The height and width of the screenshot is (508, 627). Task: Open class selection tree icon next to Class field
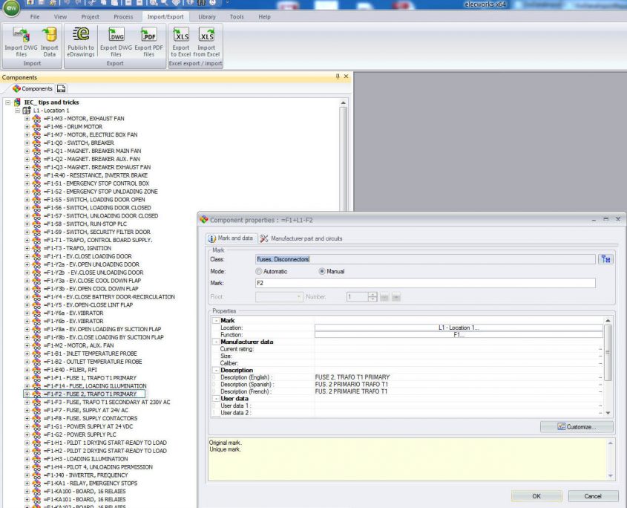tap(605, 259)
